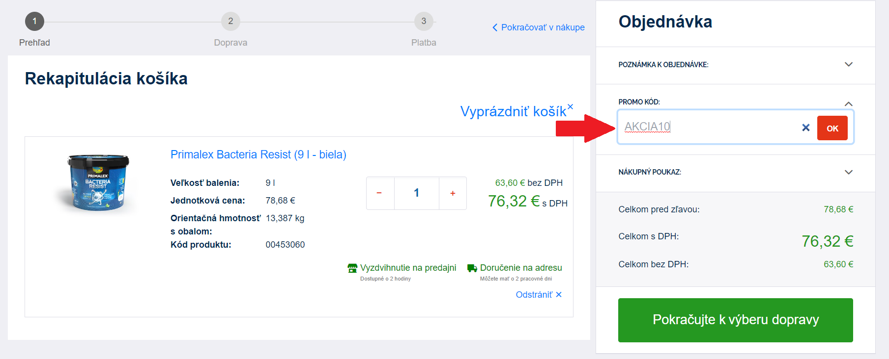
Task: Decrease product quantity with minus button
Action: (379, 193)
